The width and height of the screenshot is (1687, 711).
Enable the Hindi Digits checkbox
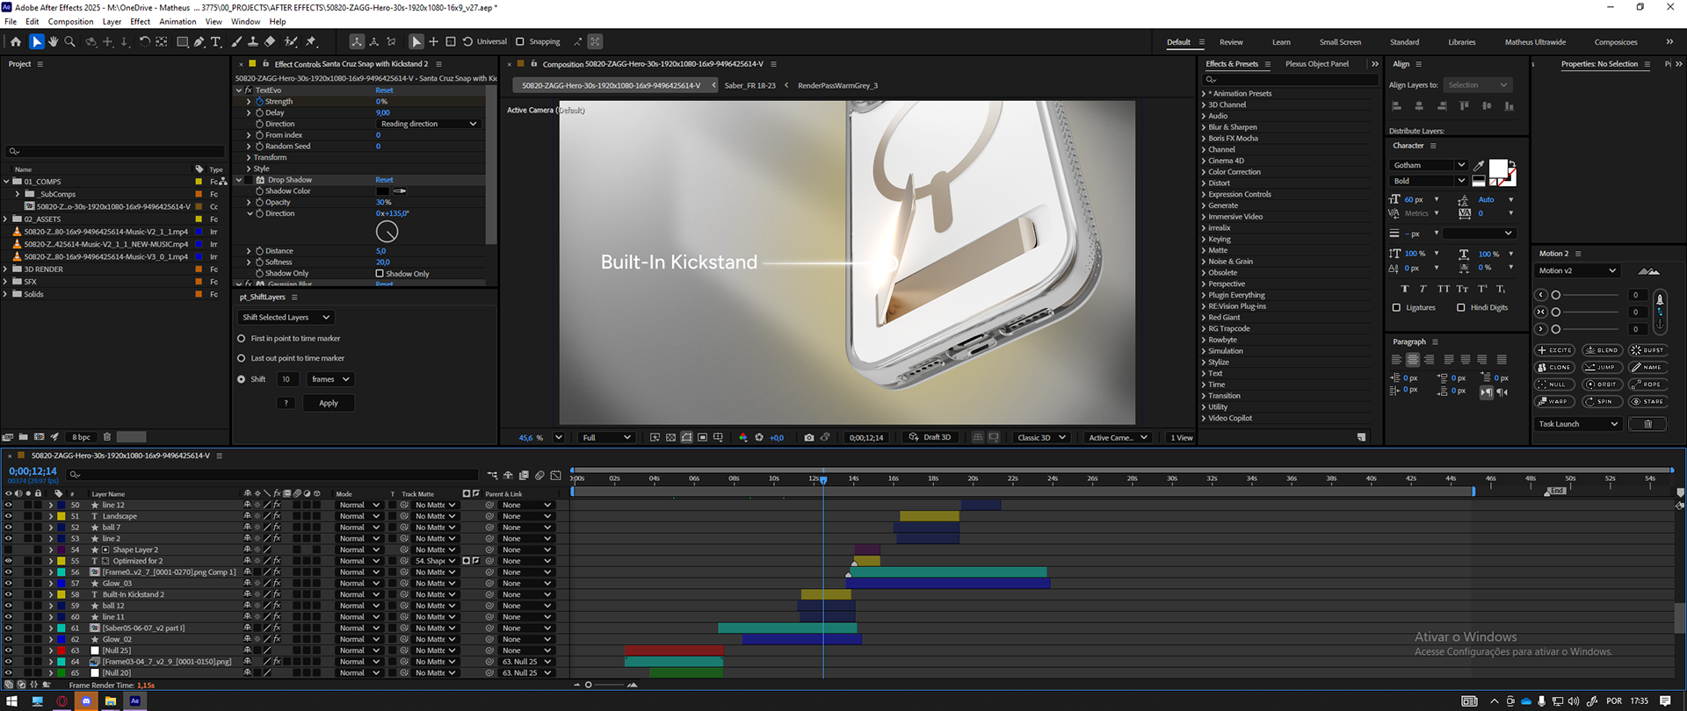point(1461,307)
